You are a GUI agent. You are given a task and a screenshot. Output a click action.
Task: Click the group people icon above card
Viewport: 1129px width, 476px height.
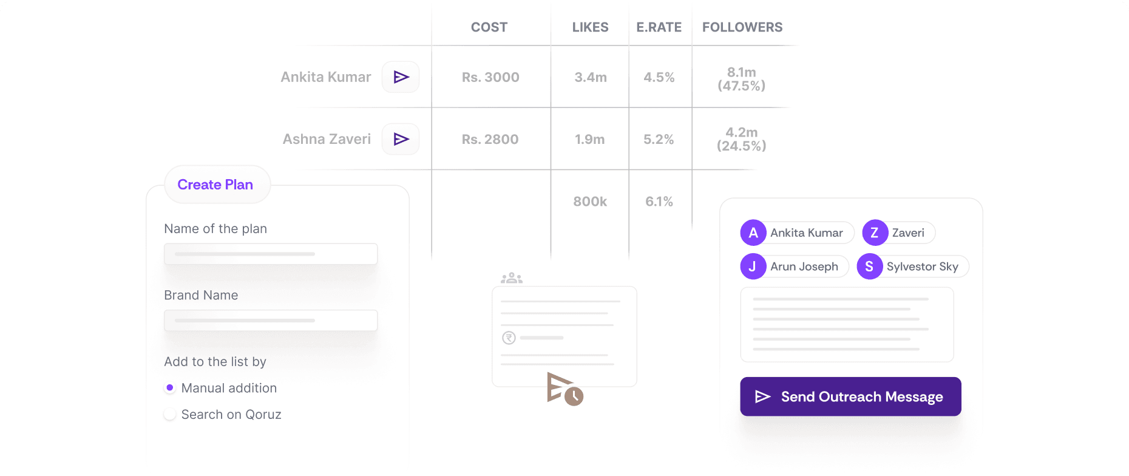coord(512,278)
